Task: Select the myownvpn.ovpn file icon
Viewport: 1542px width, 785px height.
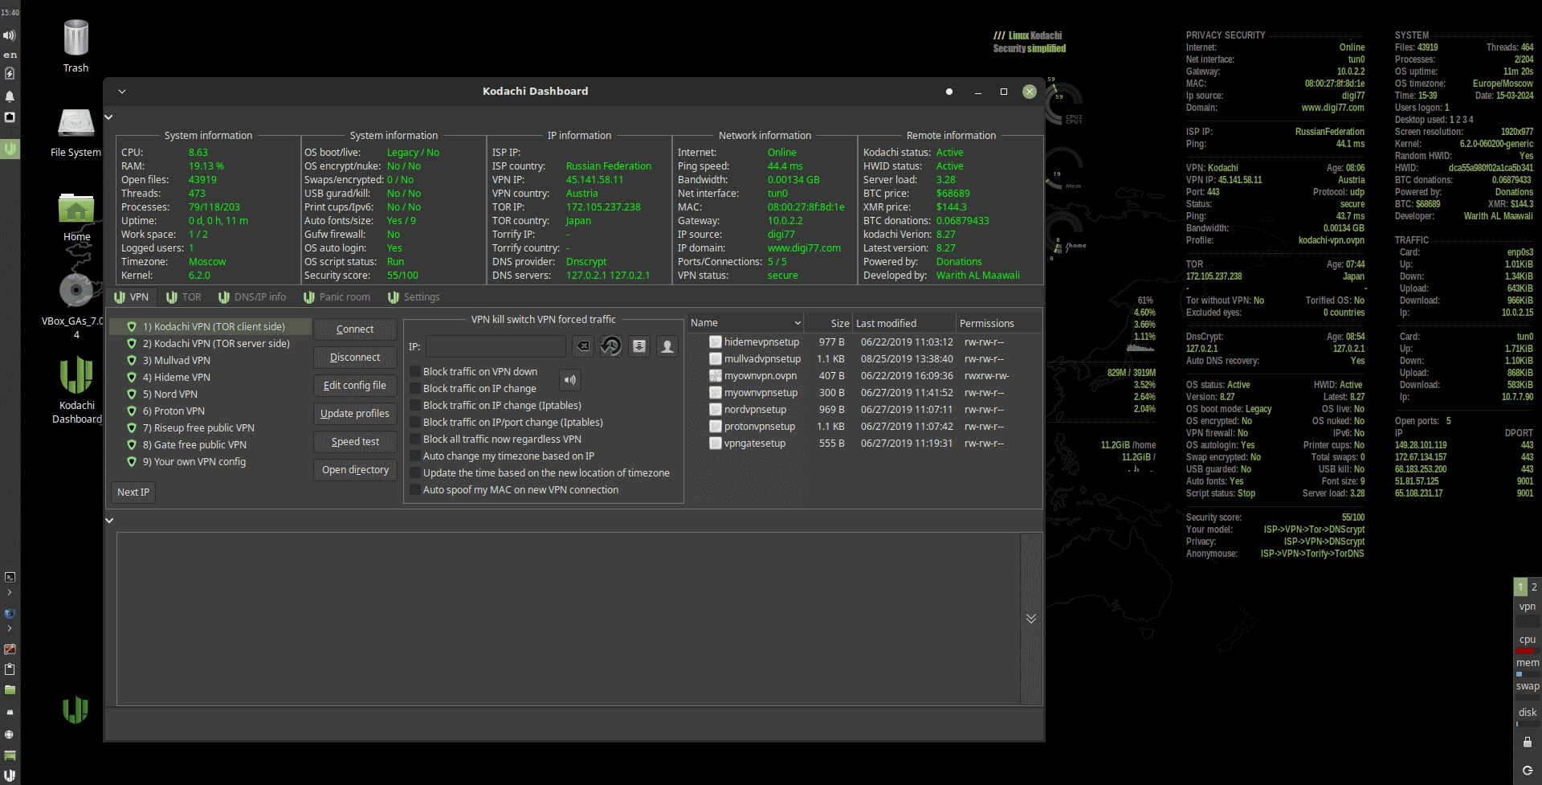Action: (x=715, y=376)
